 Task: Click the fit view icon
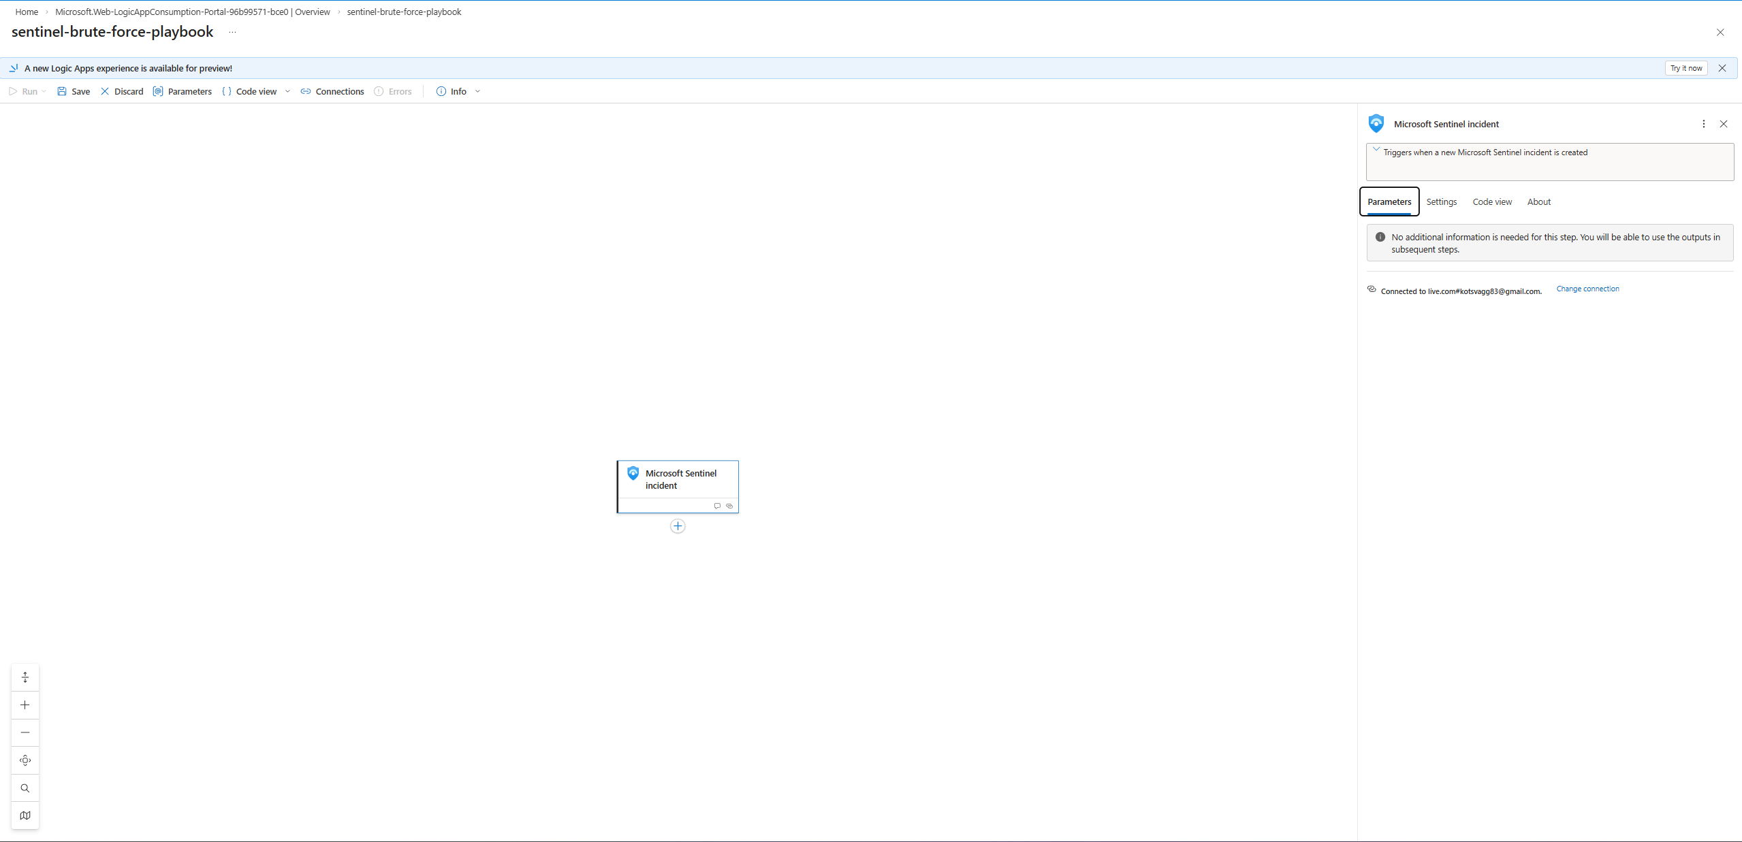coord(25,760)
